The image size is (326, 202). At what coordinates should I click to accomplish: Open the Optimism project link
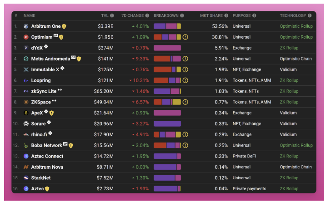pos(42,37)
